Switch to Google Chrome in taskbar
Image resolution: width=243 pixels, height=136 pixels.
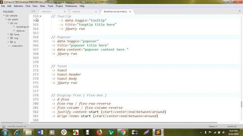point(123,132)
